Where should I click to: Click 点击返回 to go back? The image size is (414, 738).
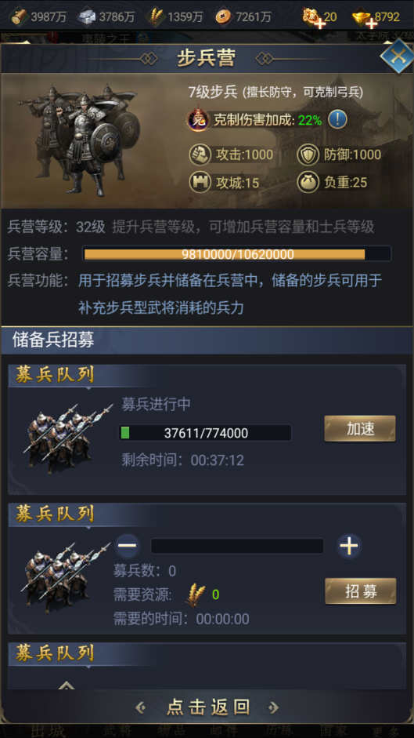207,707
